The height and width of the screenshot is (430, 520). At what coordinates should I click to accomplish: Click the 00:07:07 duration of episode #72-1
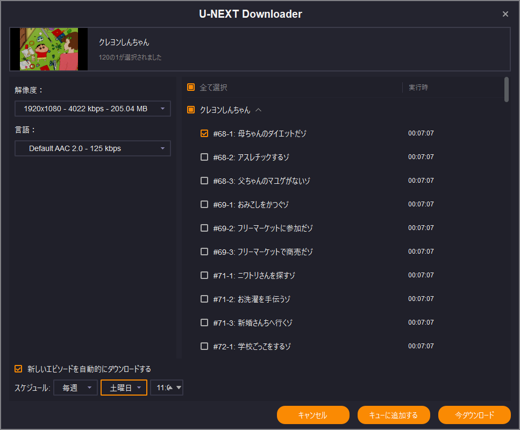pos(421,346)
